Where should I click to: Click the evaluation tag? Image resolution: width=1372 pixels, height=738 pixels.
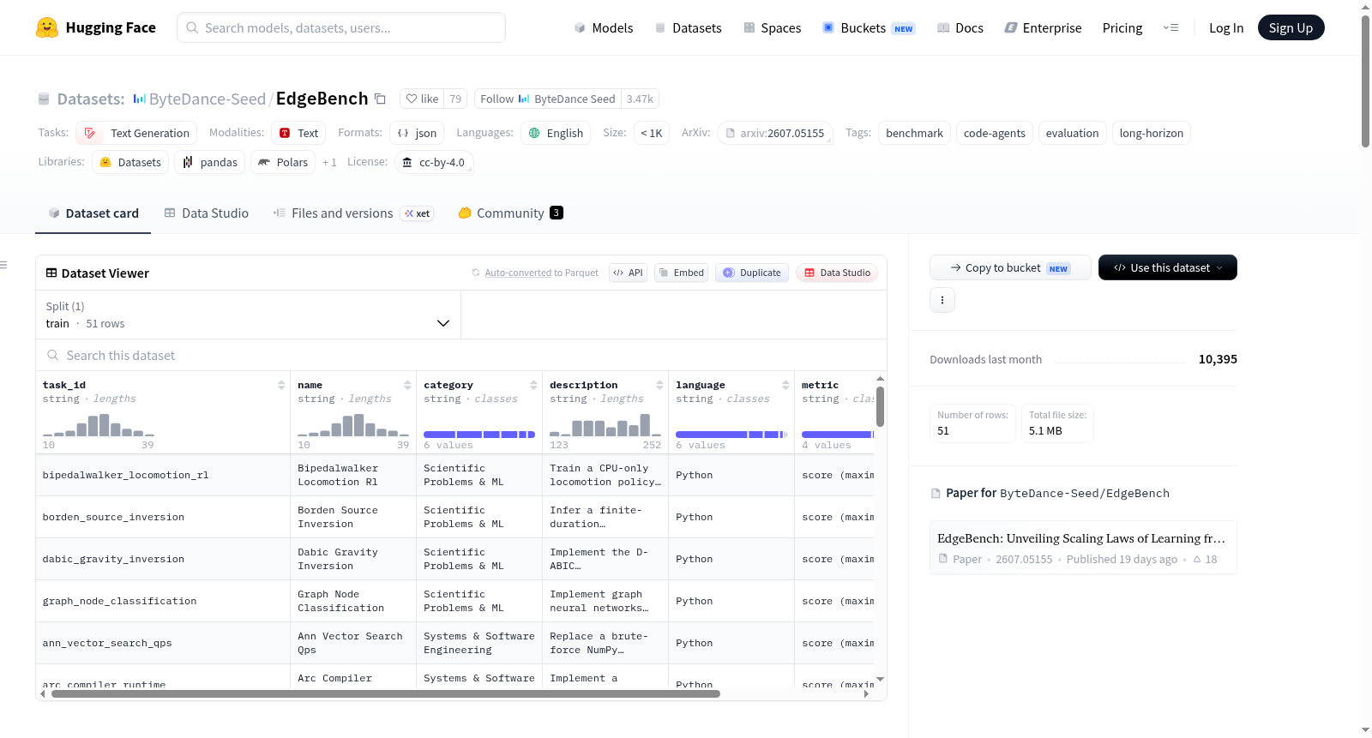coord(1072,133)
